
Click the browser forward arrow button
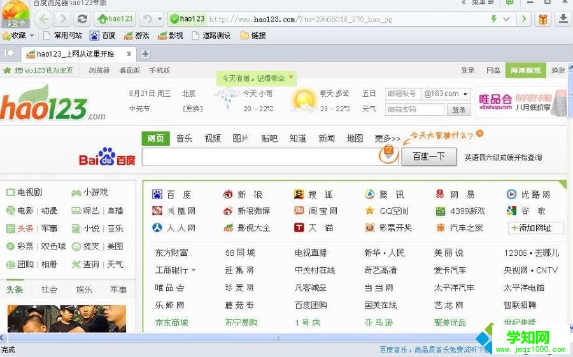click(62, 19)
